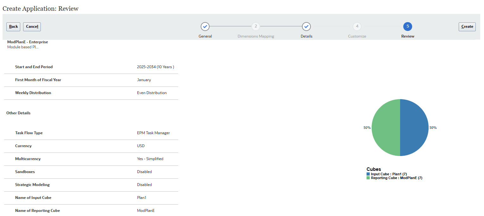Click the blue Input Cube legend swatch
This screenshot has width=484, height=216.
coord(368,174)
